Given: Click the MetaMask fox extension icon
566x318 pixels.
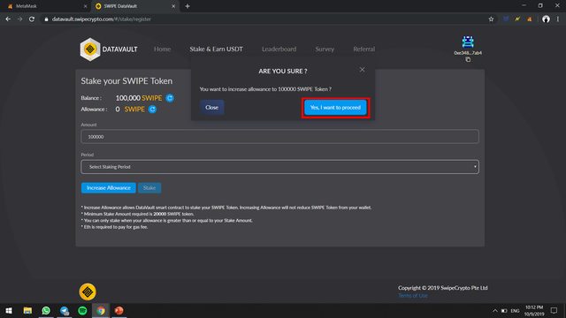Looking at the screenshot, I should [529, 19].
